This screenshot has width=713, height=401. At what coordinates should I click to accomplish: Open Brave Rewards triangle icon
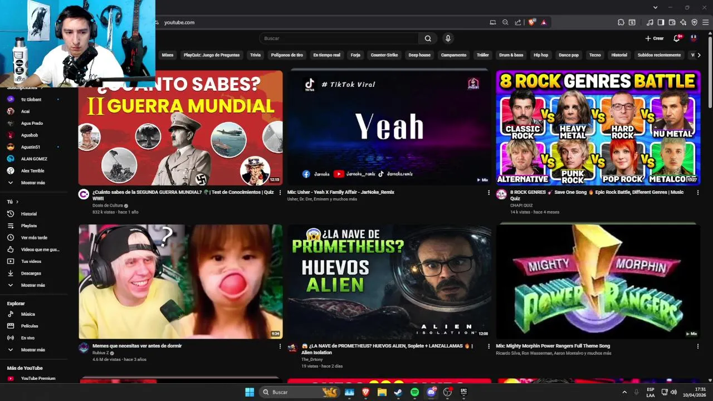[544, 22]
